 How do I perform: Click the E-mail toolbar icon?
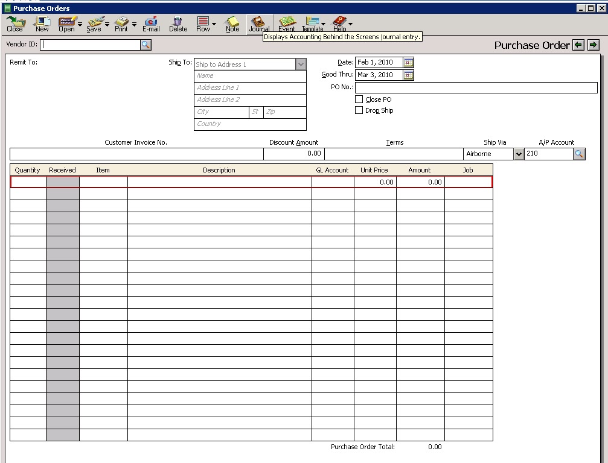(x=150, y=24)
